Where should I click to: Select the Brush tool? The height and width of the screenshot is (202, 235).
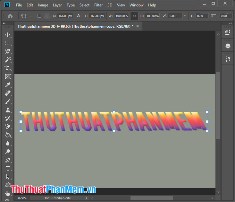[x=8, y=101]
